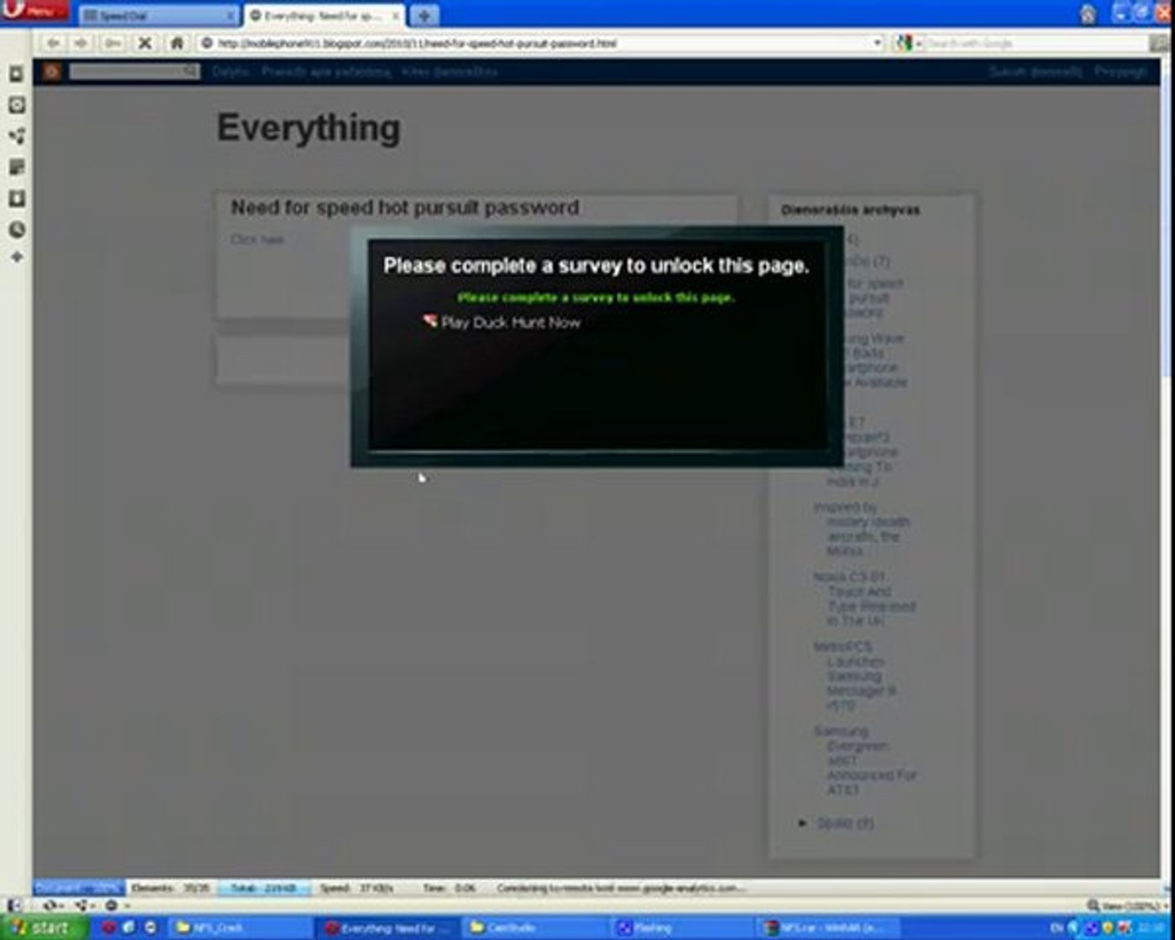Open the Kitas dienoraštis navbar link
1175x940 pixels.
point(450,72)
